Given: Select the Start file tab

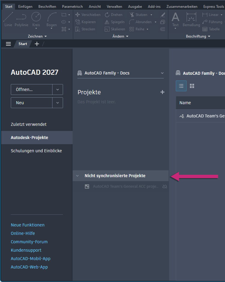Looking at the screenshot, I should (23, 44).
